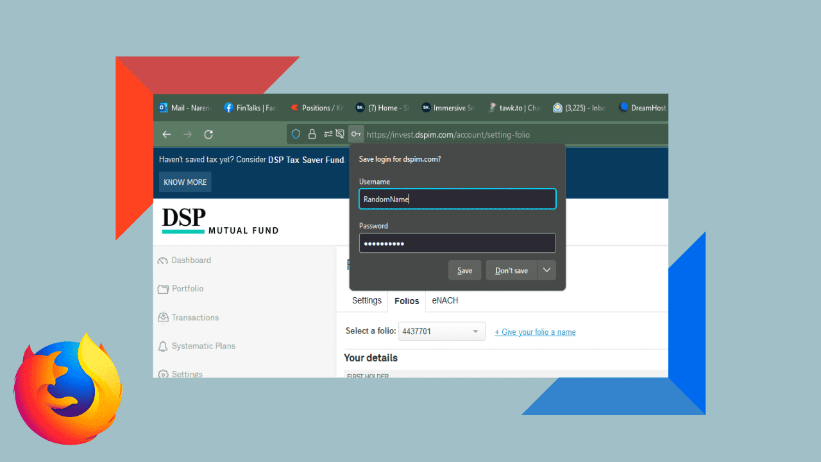Click the browser forward arrow
This screenshot has height=462, width=821.
[x=187, y=134]
